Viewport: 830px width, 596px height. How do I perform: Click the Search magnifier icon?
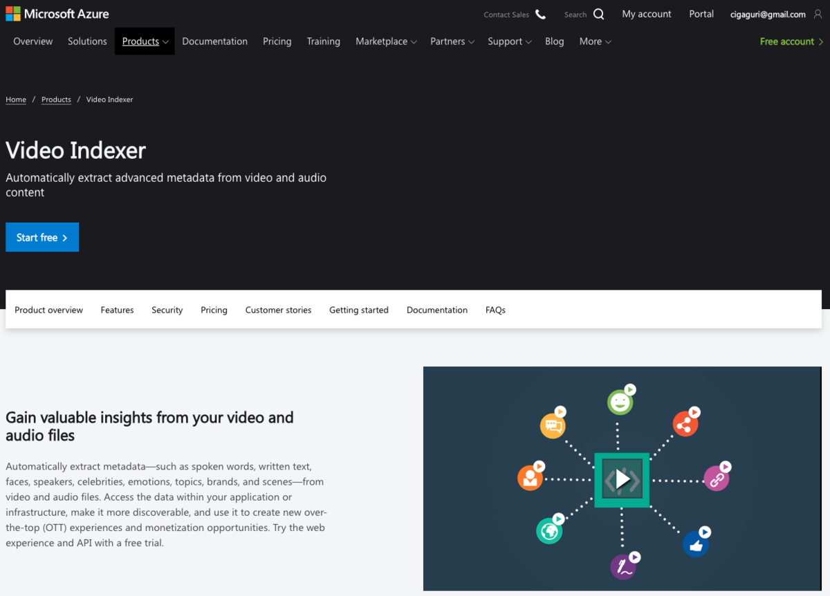tap(598, 15)
